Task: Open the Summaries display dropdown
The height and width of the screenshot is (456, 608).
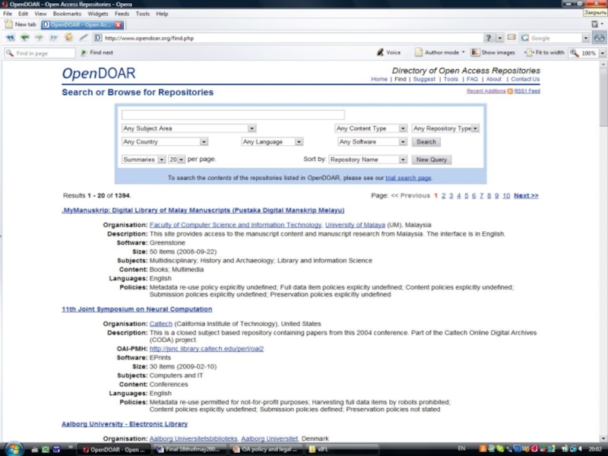Action: pos(144,160)
